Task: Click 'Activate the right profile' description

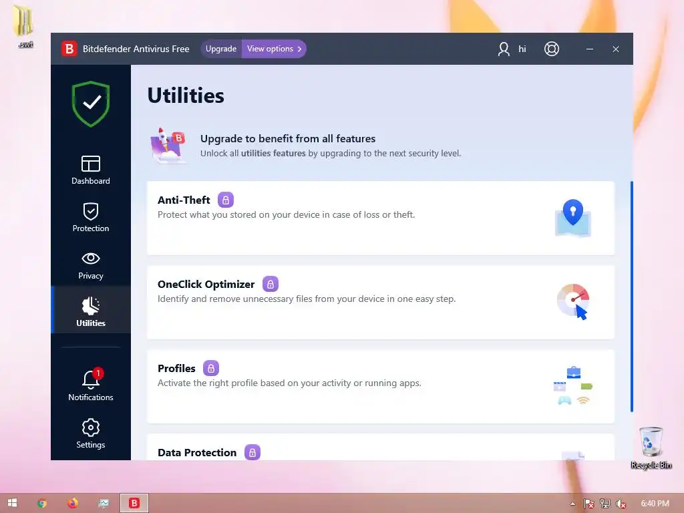Action: click(x=289, y=383)
